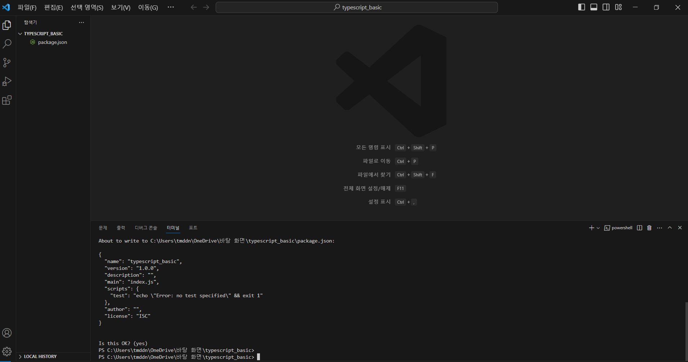Viewport: 688px width, 362px height.
Task: Click the "About to write to" terminal line
Action: point(217,241)
